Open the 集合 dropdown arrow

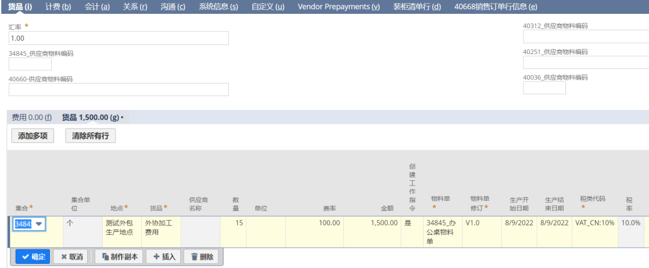tap(39, 224)
